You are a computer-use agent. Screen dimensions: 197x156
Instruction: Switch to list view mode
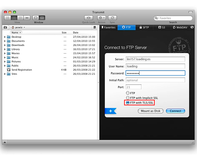click(14, 18)
